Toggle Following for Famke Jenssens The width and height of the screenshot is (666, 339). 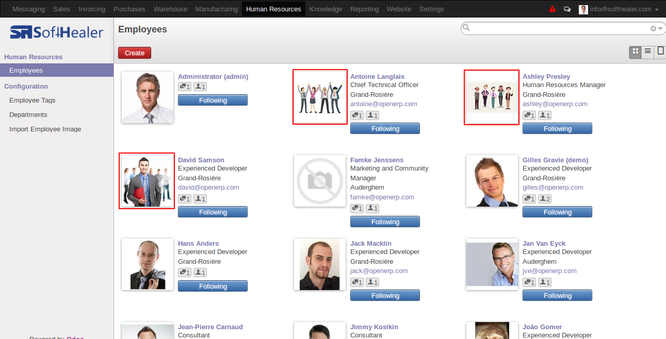(385, 222)
